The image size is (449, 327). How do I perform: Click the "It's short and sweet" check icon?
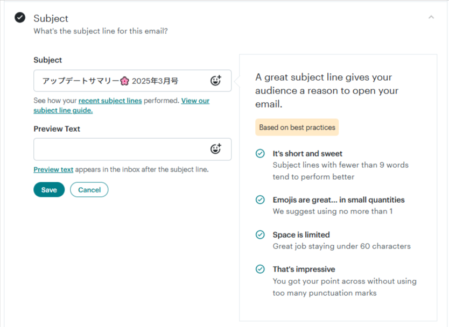point(260,154)
